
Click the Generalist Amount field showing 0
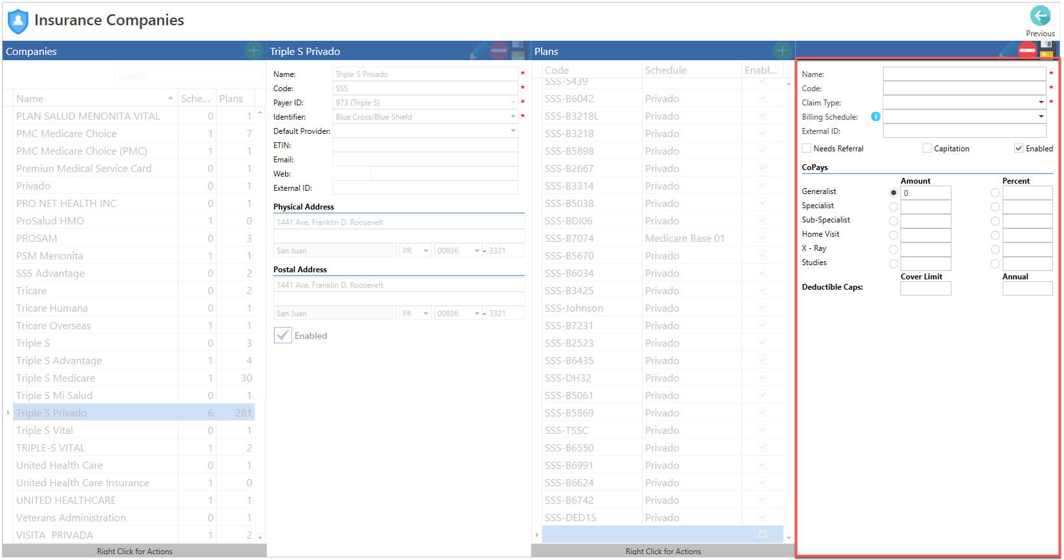[x=926, y=193]
